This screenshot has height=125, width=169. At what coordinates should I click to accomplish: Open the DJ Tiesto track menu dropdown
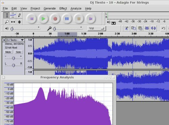(22, 40)
